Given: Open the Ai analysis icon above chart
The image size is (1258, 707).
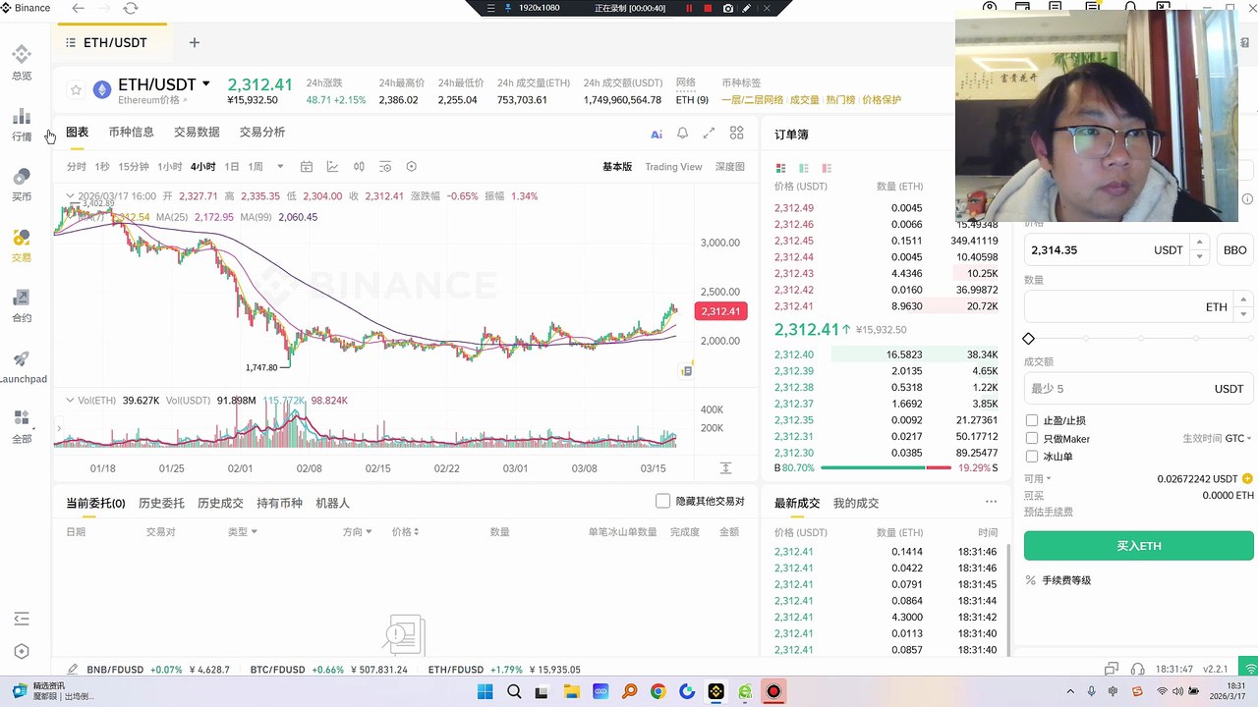Looking at the screenshot, I should pyautogui.click(x=657, y=134).
